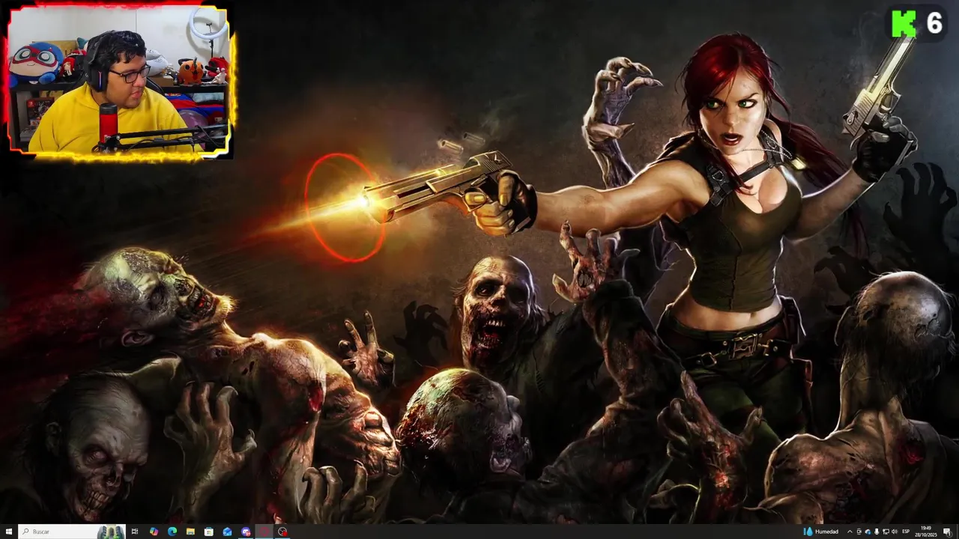959x539 pixels.
Task: Open the red circle app in taskbar
Action: pyautogui.click(x=264, y=532)
